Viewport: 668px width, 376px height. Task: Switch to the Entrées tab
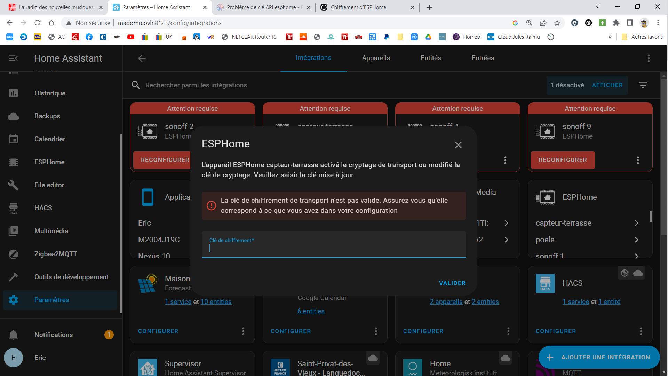point(483,58)
